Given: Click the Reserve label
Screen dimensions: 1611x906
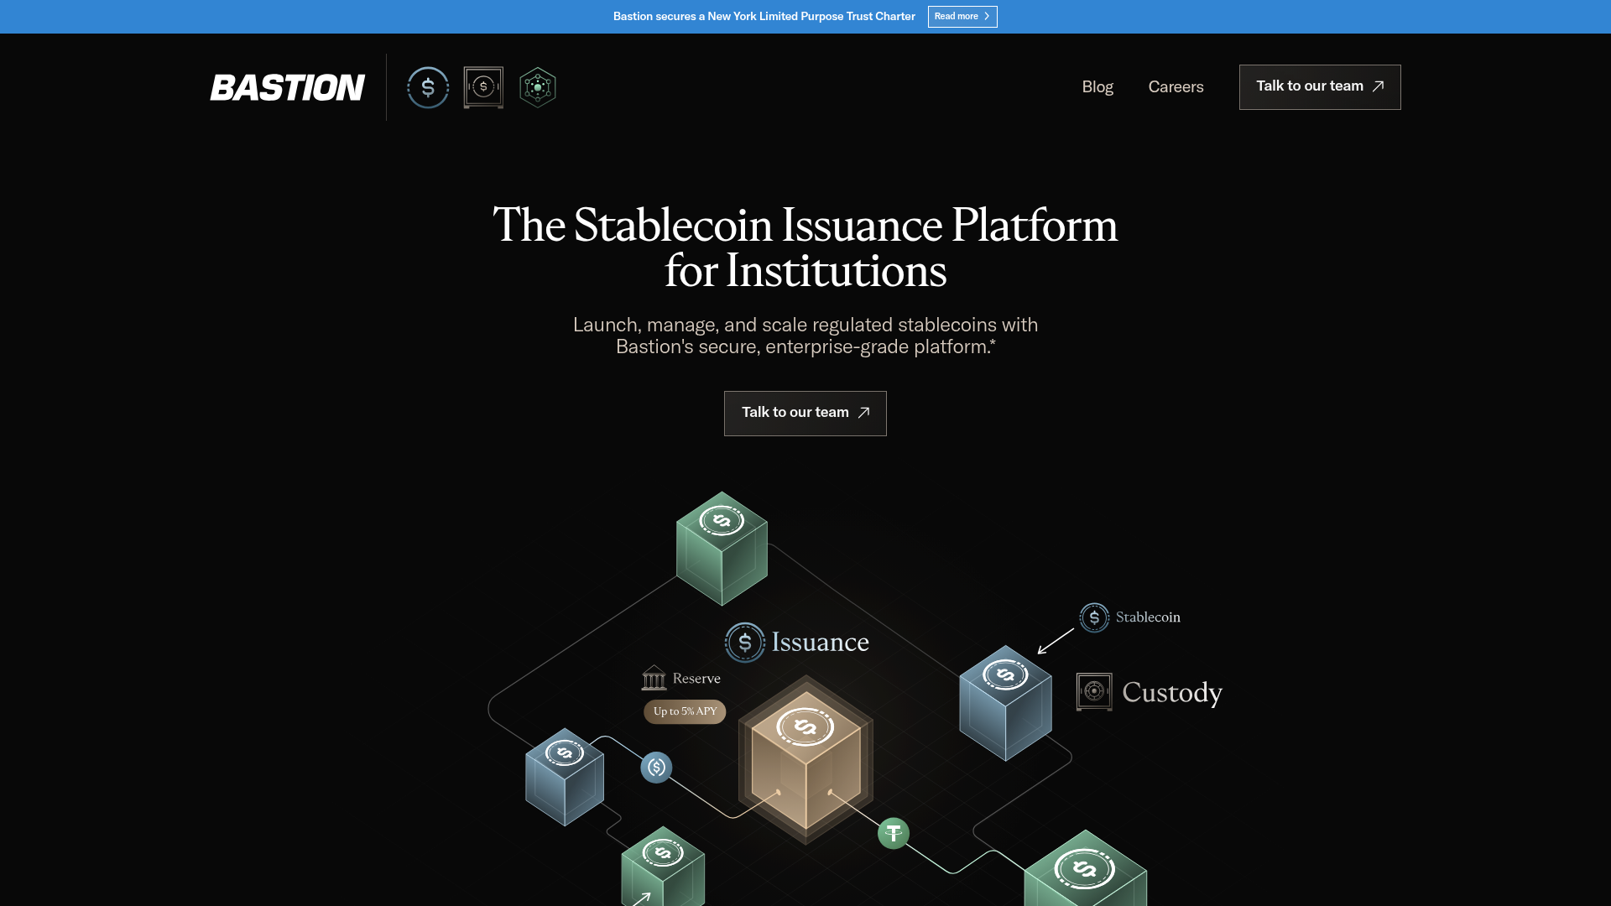Looking at the screenshot, I should tap(696, 679).
